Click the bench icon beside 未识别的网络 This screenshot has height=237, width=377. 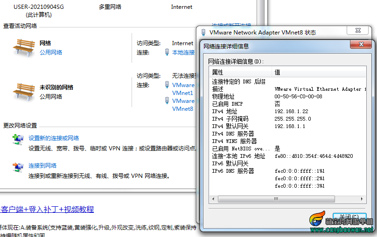tap(23, 92)
